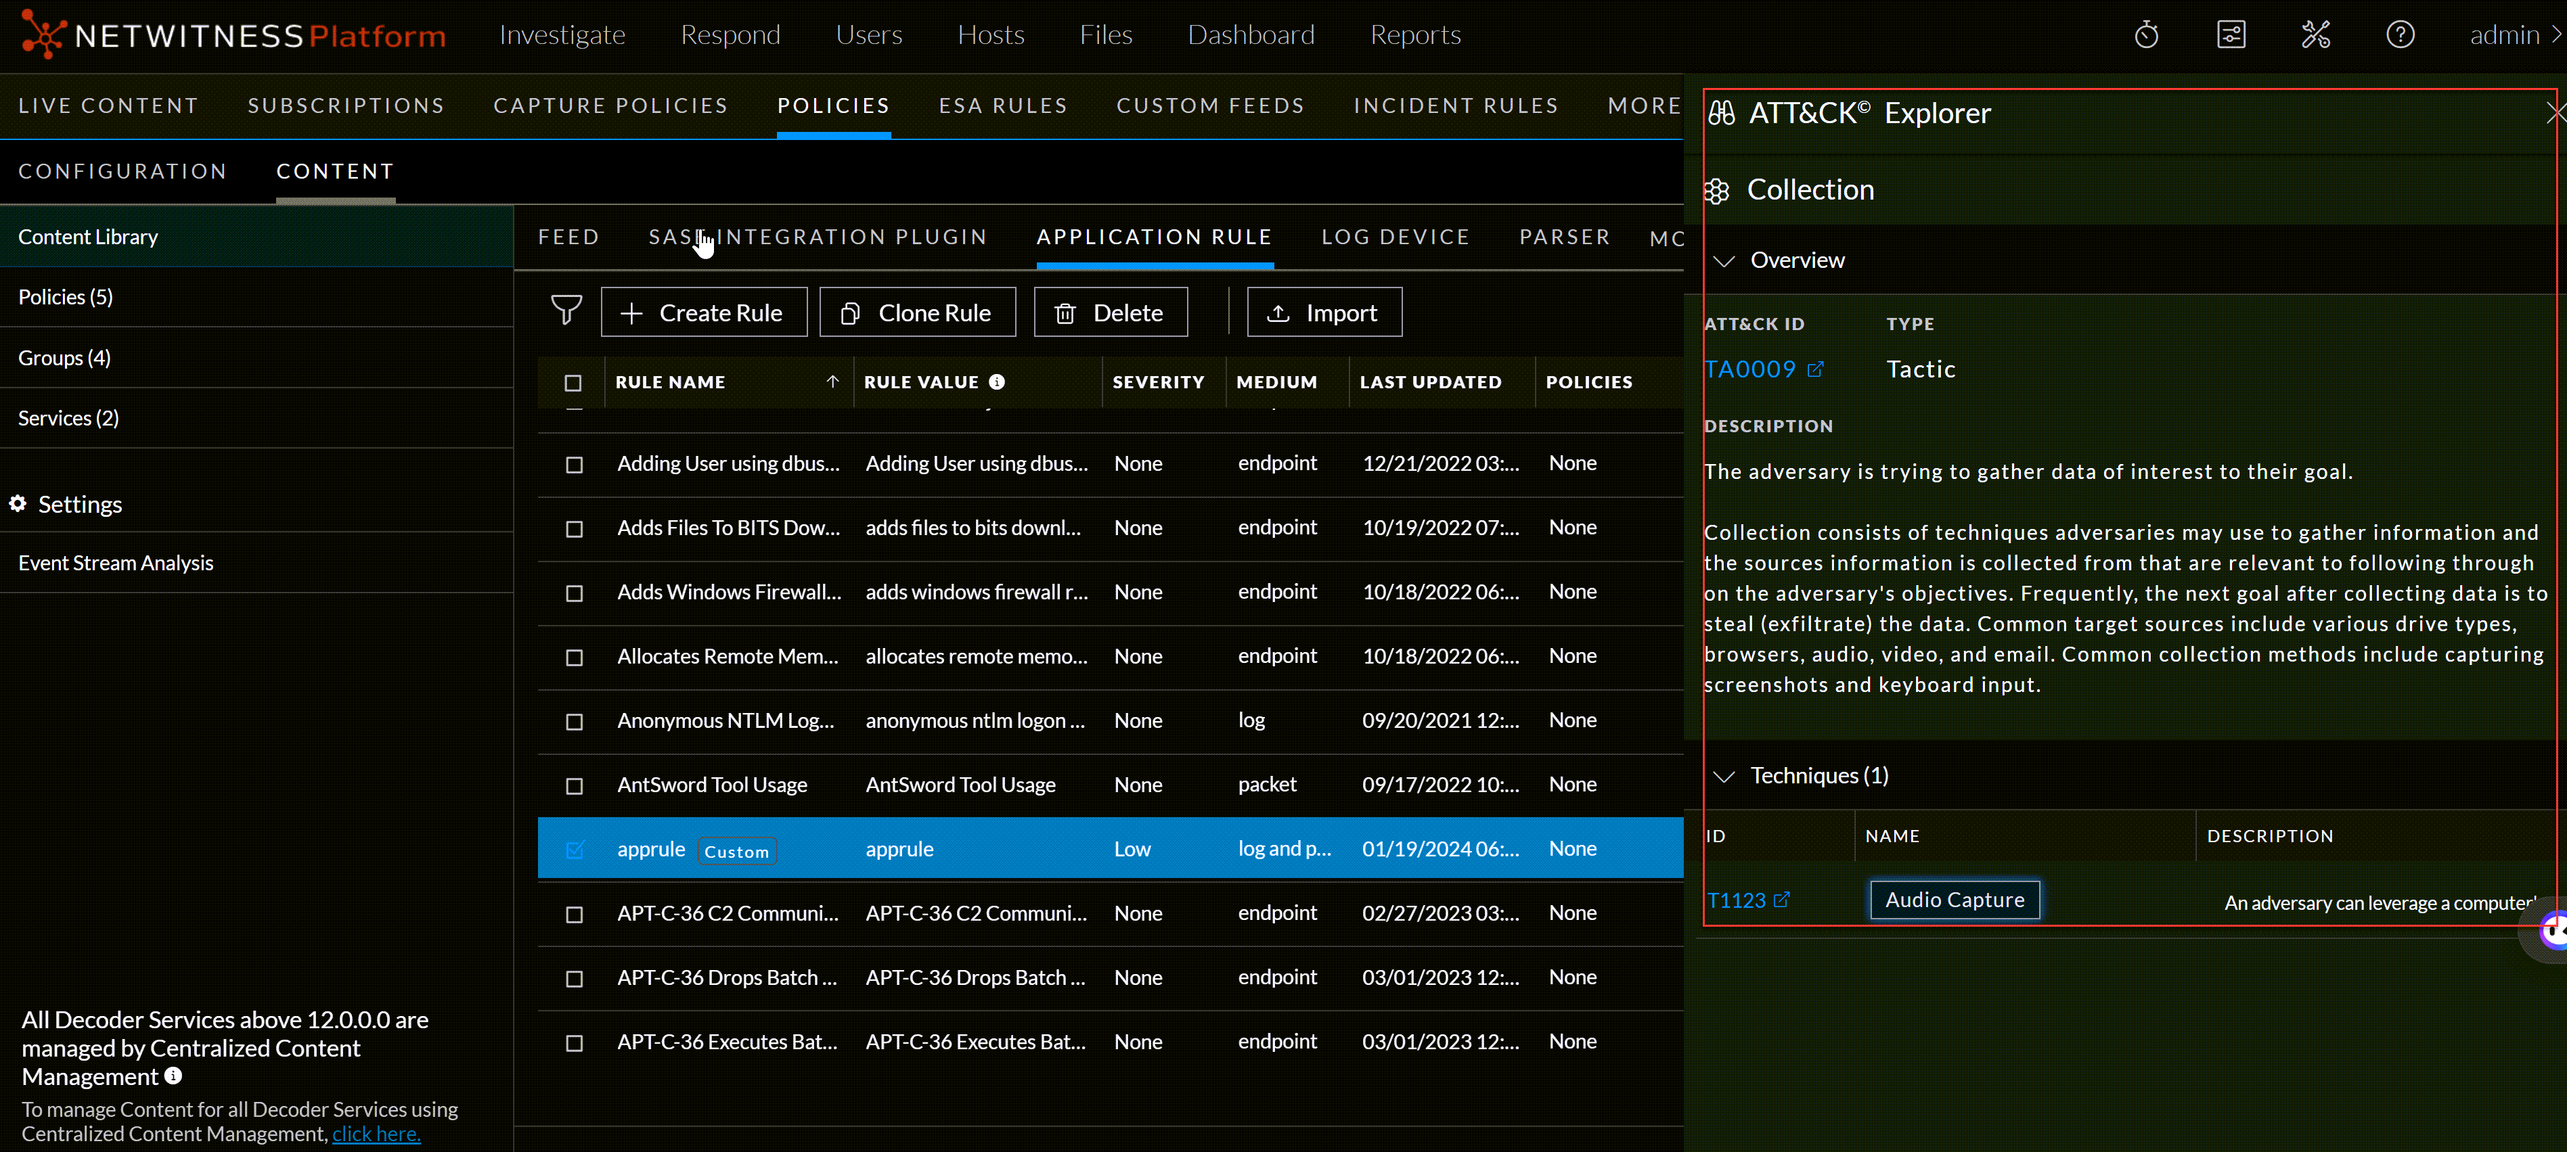Open the TA0009 ATT&CK ID link
The image size is (2567, 1152).
[1753, 369]
